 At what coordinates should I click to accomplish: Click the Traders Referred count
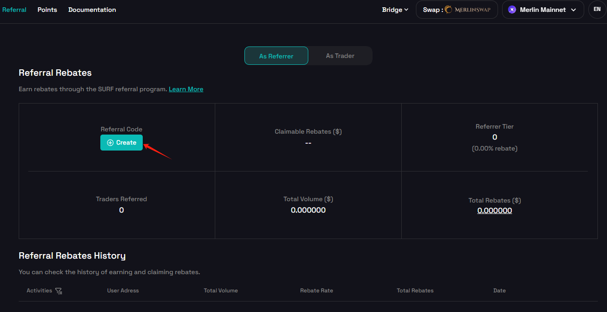(121, 210)
